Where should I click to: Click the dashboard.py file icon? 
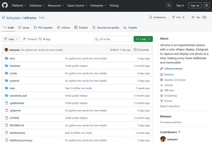[6, 133]
